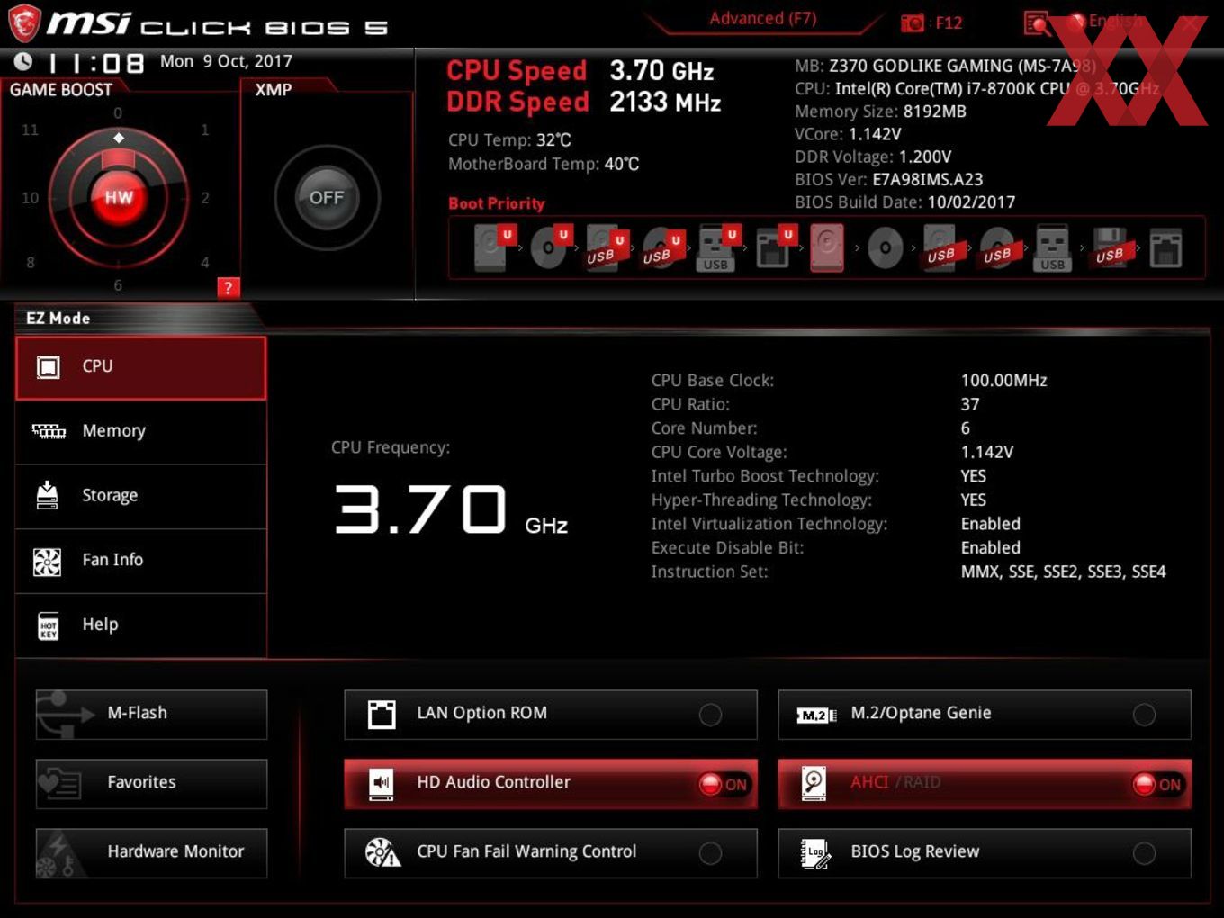The height and width of the screenshot is (918, 1224).
Task: Switch to Advanced (F7) mode
Action: pos(762,18)
